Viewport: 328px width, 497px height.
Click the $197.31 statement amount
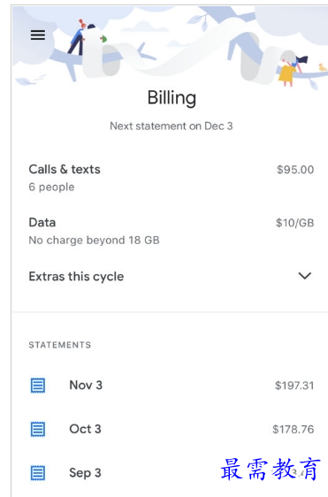click(x=294, y=386)
